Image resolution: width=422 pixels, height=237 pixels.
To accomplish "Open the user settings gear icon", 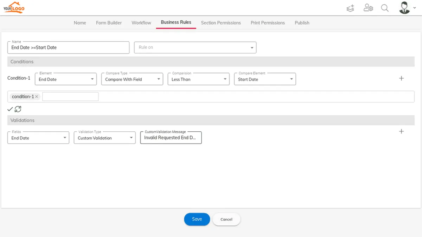I will [368, 8].
